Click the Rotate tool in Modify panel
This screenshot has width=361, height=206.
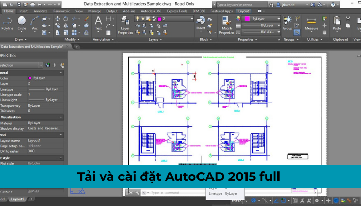tap(66, 19)
